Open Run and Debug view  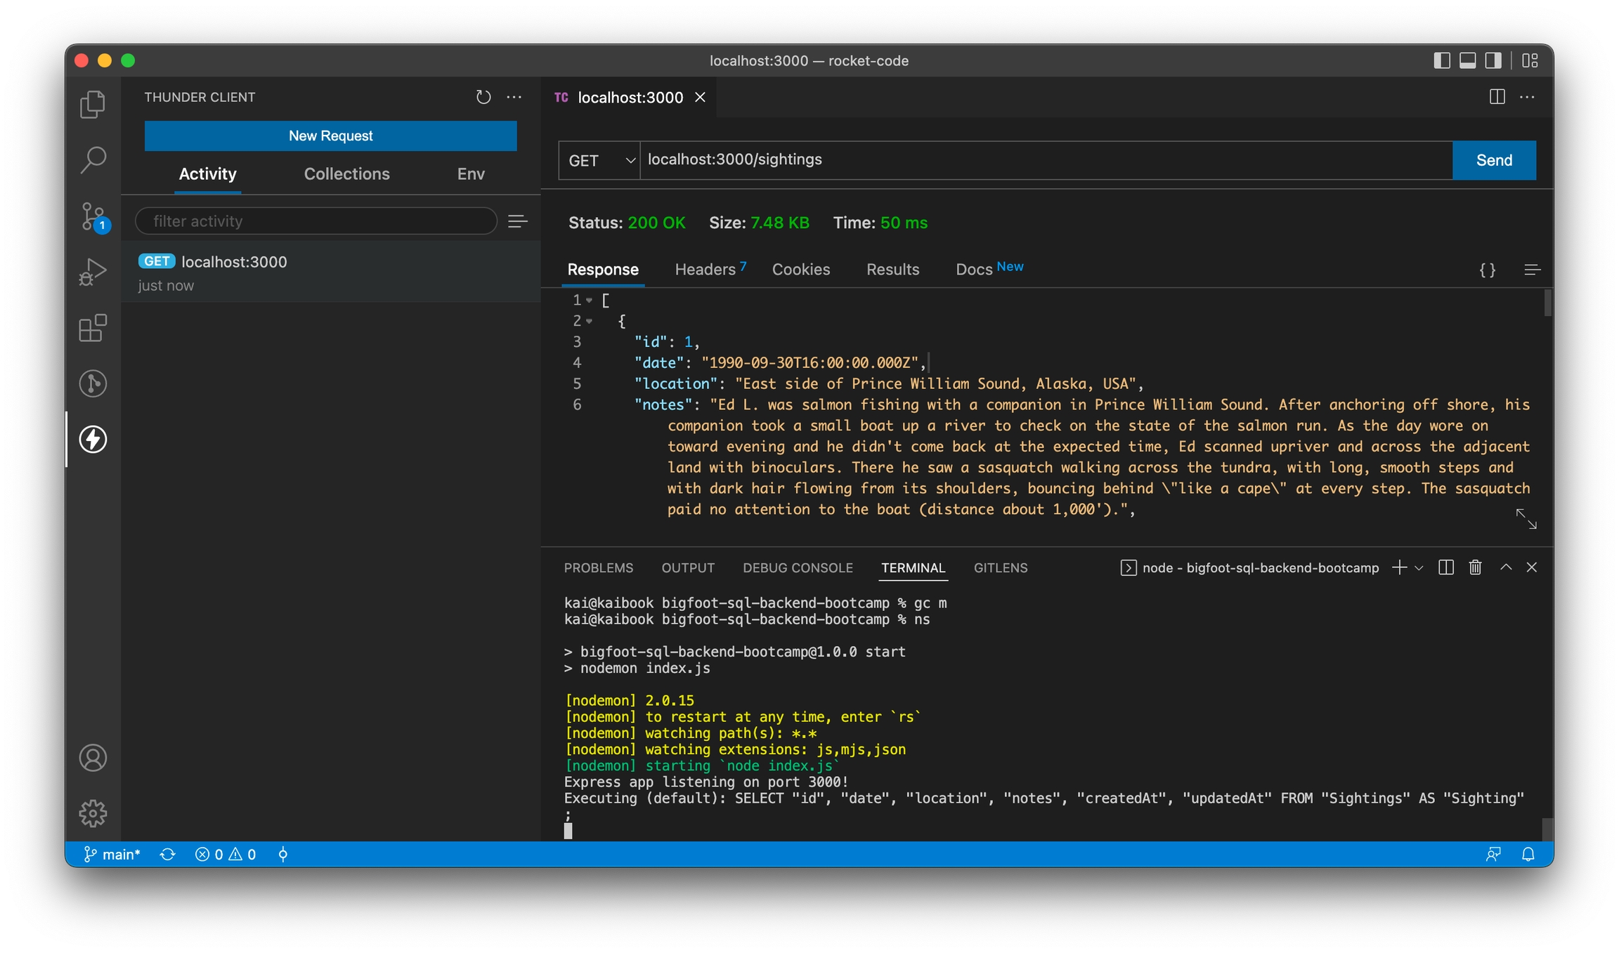pyautogui.click(x=93, y=272)
